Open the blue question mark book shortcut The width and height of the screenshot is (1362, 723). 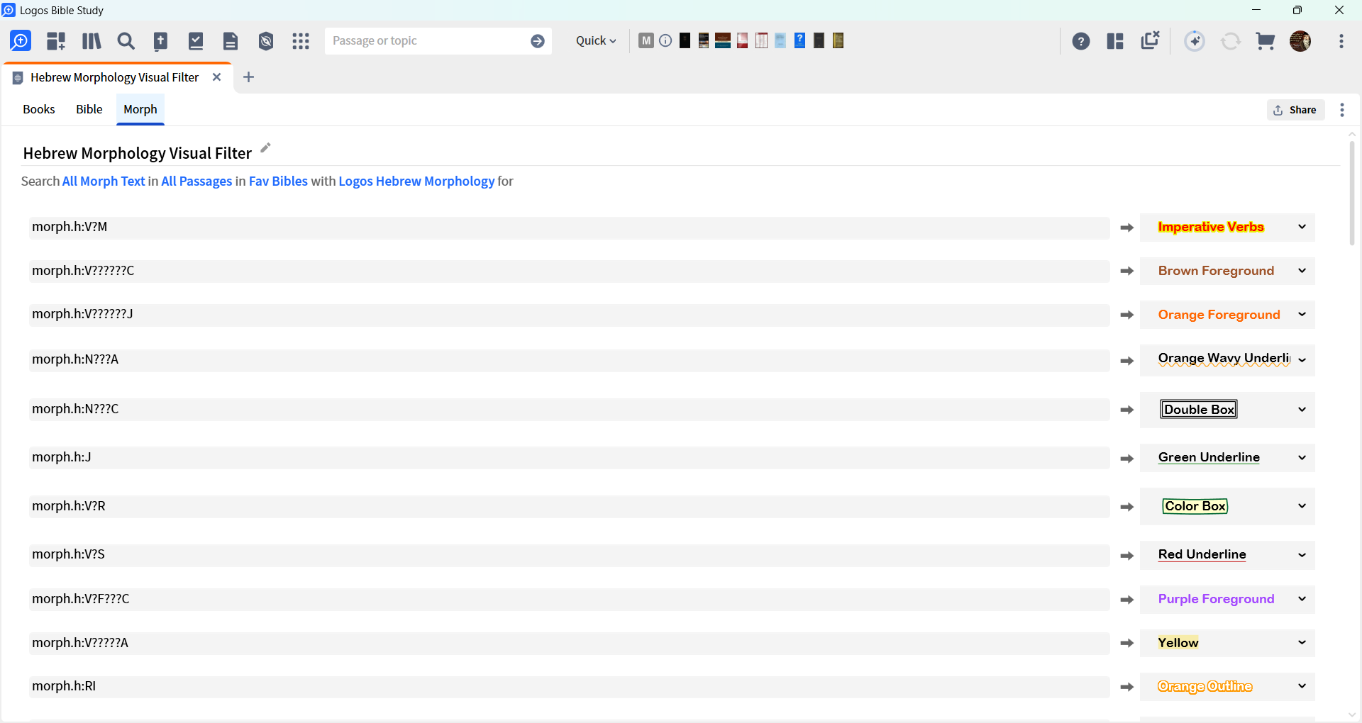click(799, 40)
